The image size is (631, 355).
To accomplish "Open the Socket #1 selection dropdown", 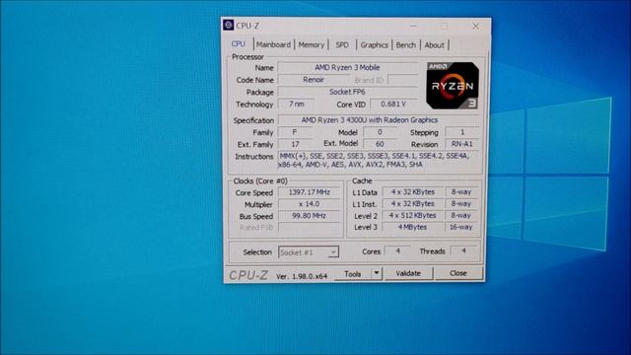I will click(309, 252).
